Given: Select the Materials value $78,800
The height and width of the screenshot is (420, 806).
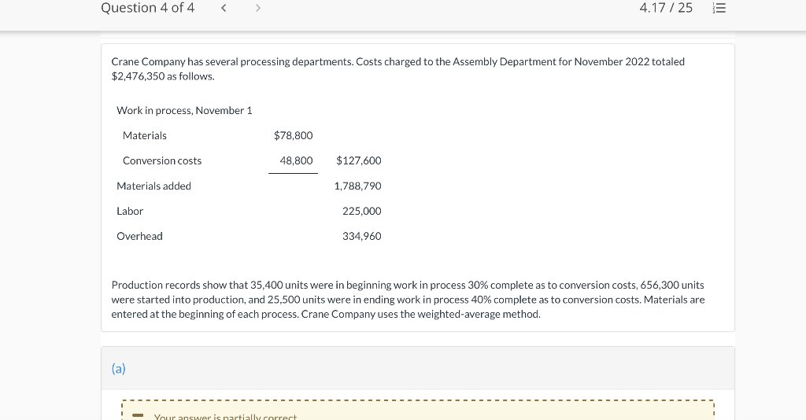Looking at the screenshot, I should [x=293, y=135].
